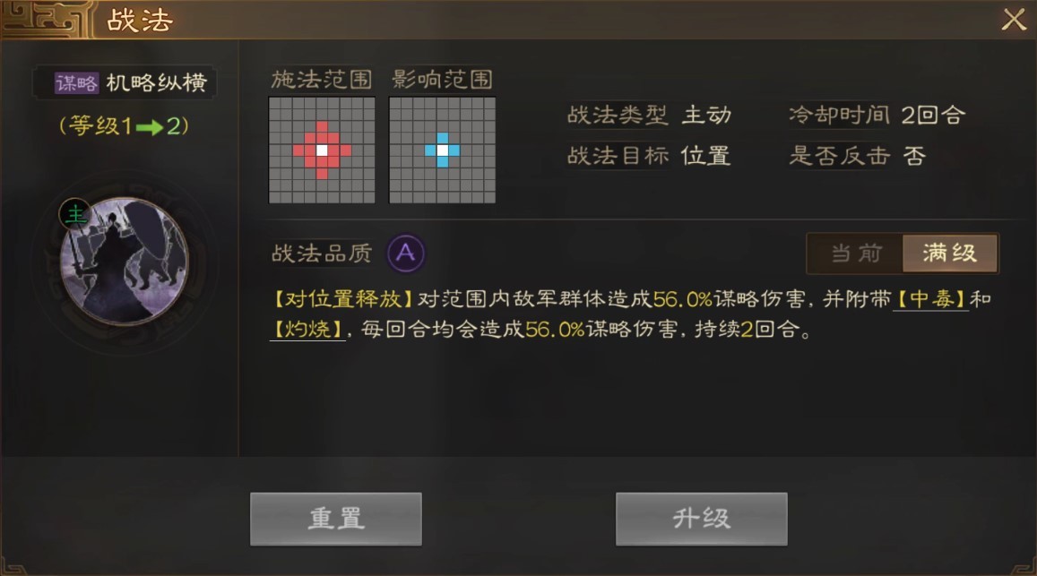Viewport: 1037px width, 576px height.
Task: Click the green 主 badge on portrait
Action: (x=74, y=214)
